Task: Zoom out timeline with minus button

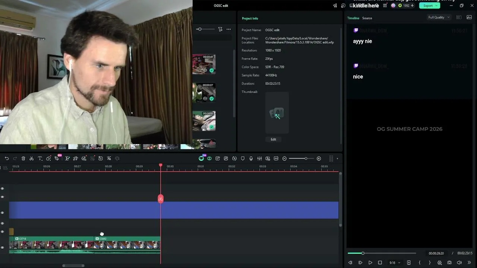Action: click(x=284, y=159)
